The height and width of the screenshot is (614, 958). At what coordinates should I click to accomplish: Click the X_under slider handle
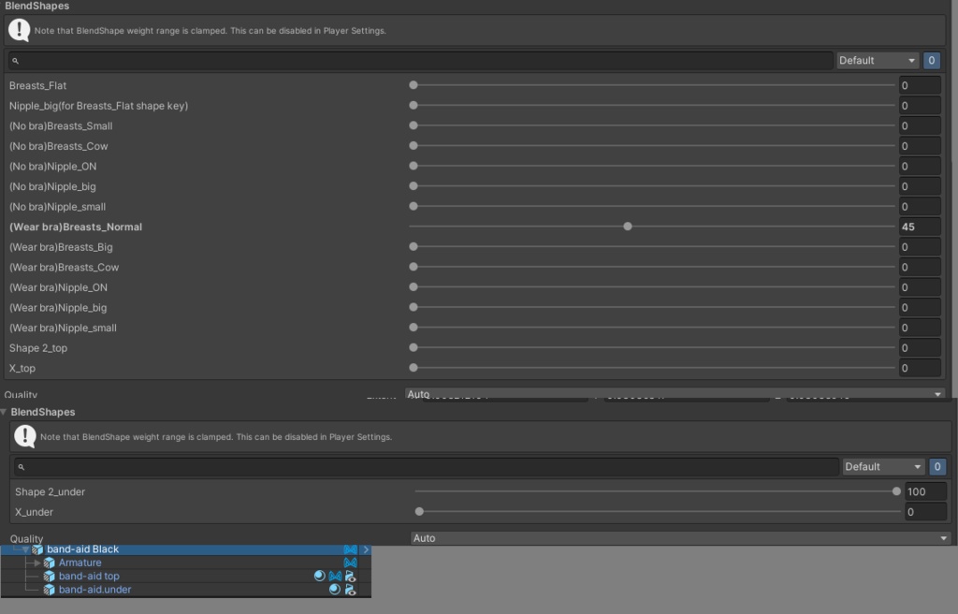(419, 511)
